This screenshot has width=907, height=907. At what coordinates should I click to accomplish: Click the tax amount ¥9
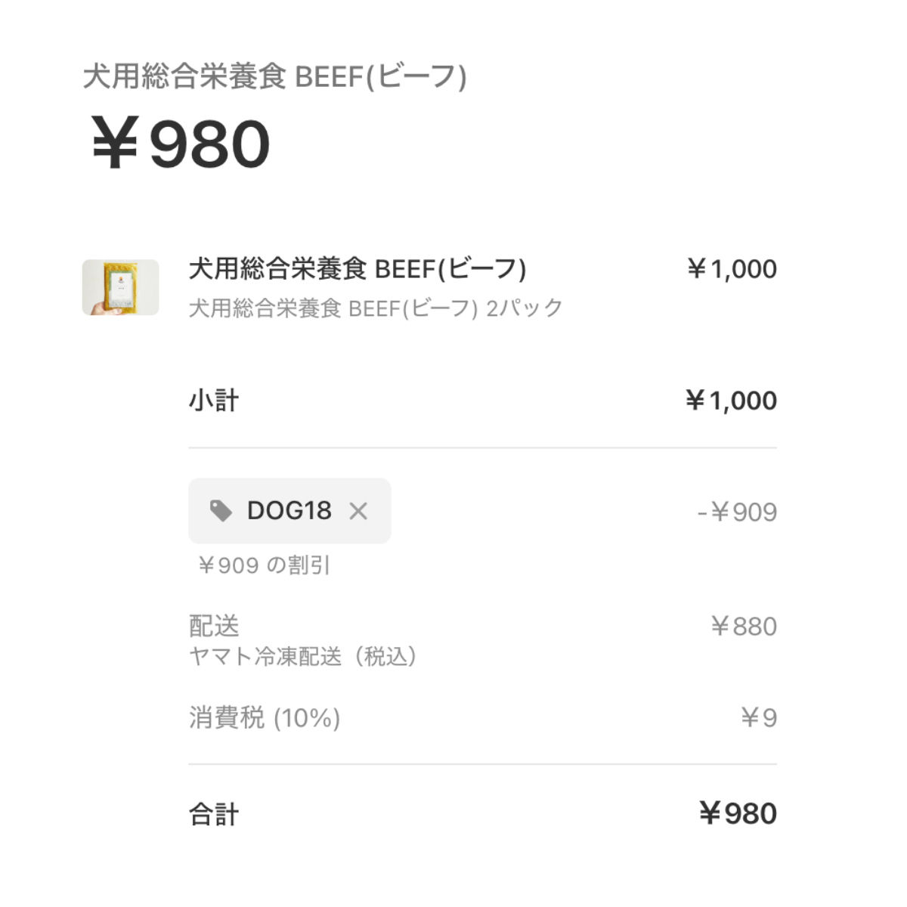[x=759, y=717]
